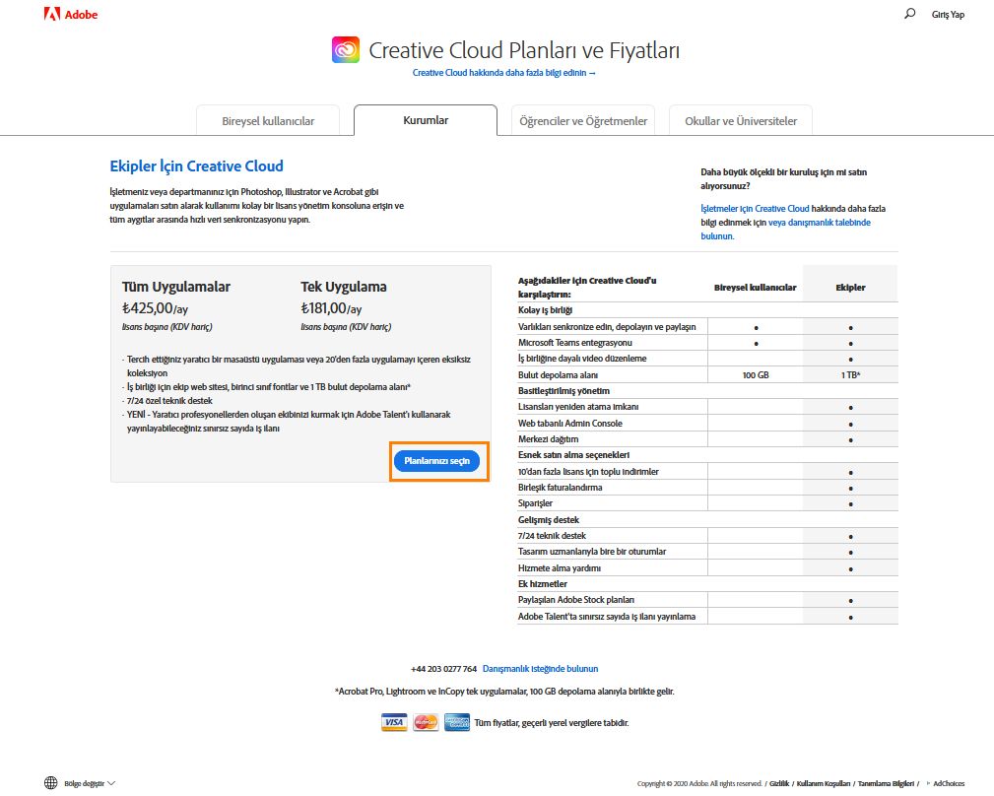Click the page title Creative Cloud Planları ve Fiyatları

pyautogui.click(x=524, y=50)
